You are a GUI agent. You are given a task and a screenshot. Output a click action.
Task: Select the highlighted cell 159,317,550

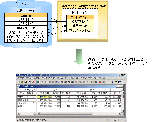click(45, 97)
